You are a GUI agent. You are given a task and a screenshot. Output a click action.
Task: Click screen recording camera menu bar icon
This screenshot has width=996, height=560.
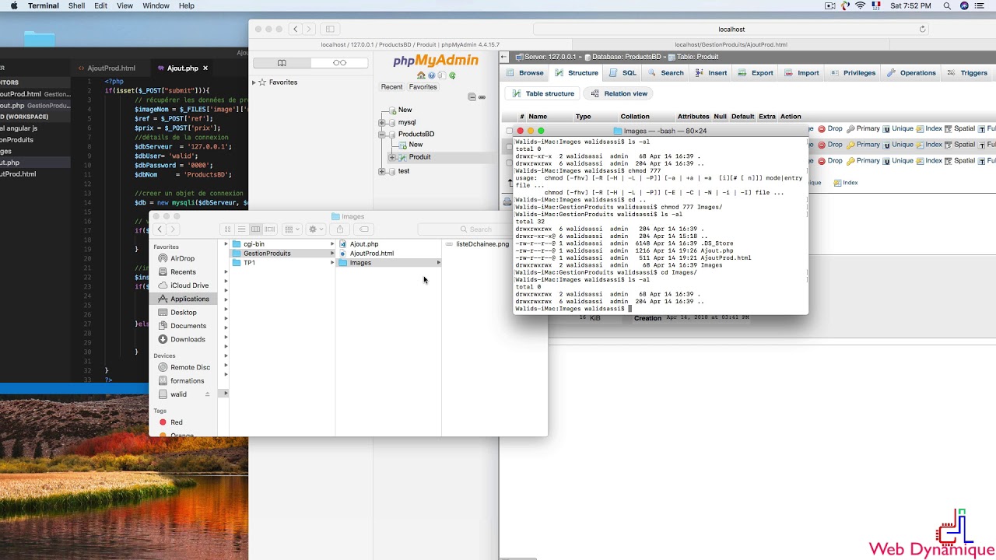pyautogui.click(x=829, y=5)
